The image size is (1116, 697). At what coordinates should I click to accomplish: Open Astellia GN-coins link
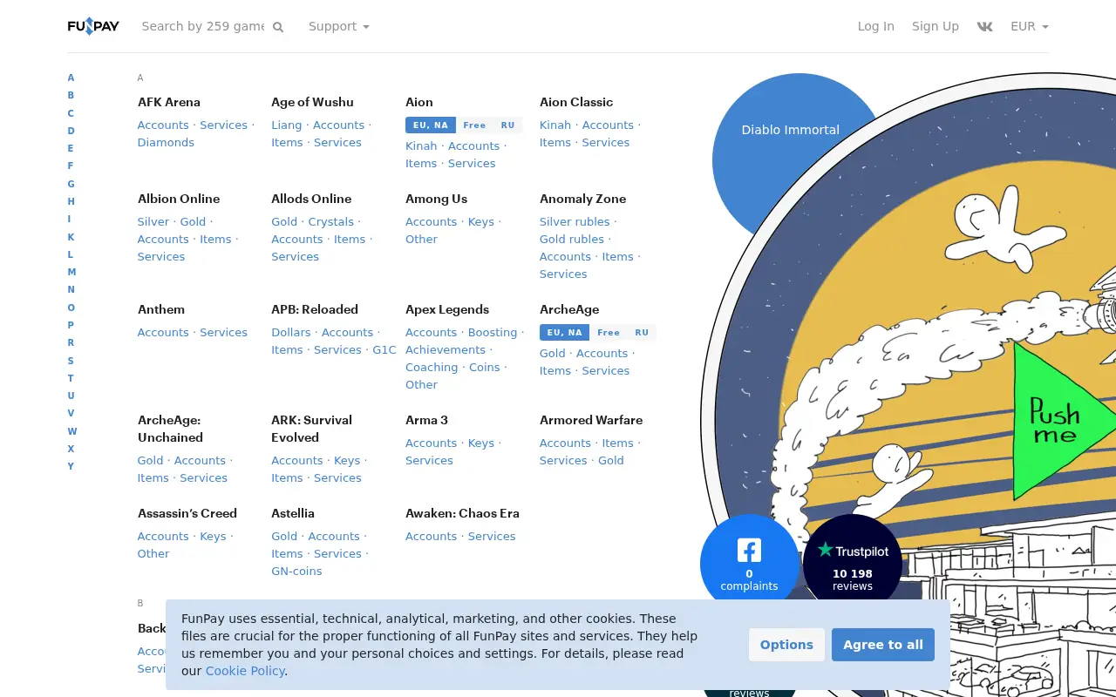tap(296, 571)
